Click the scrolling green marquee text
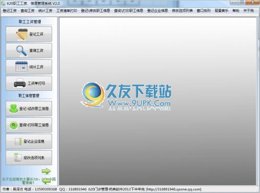The height and width of the screenshot is (193, 260). (x=29, y=181)
